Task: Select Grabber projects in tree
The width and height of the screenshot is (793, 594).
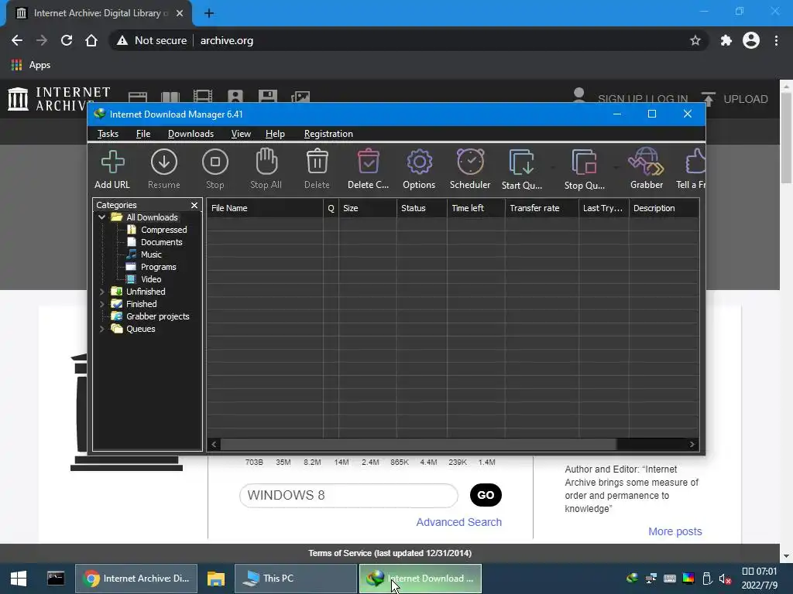Action: pyautogui.click(x=158, y=316)
